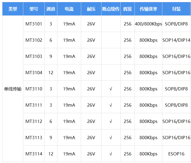Select the 通道 header cell
The image size is (191, 163).
[x=51, y=9]
